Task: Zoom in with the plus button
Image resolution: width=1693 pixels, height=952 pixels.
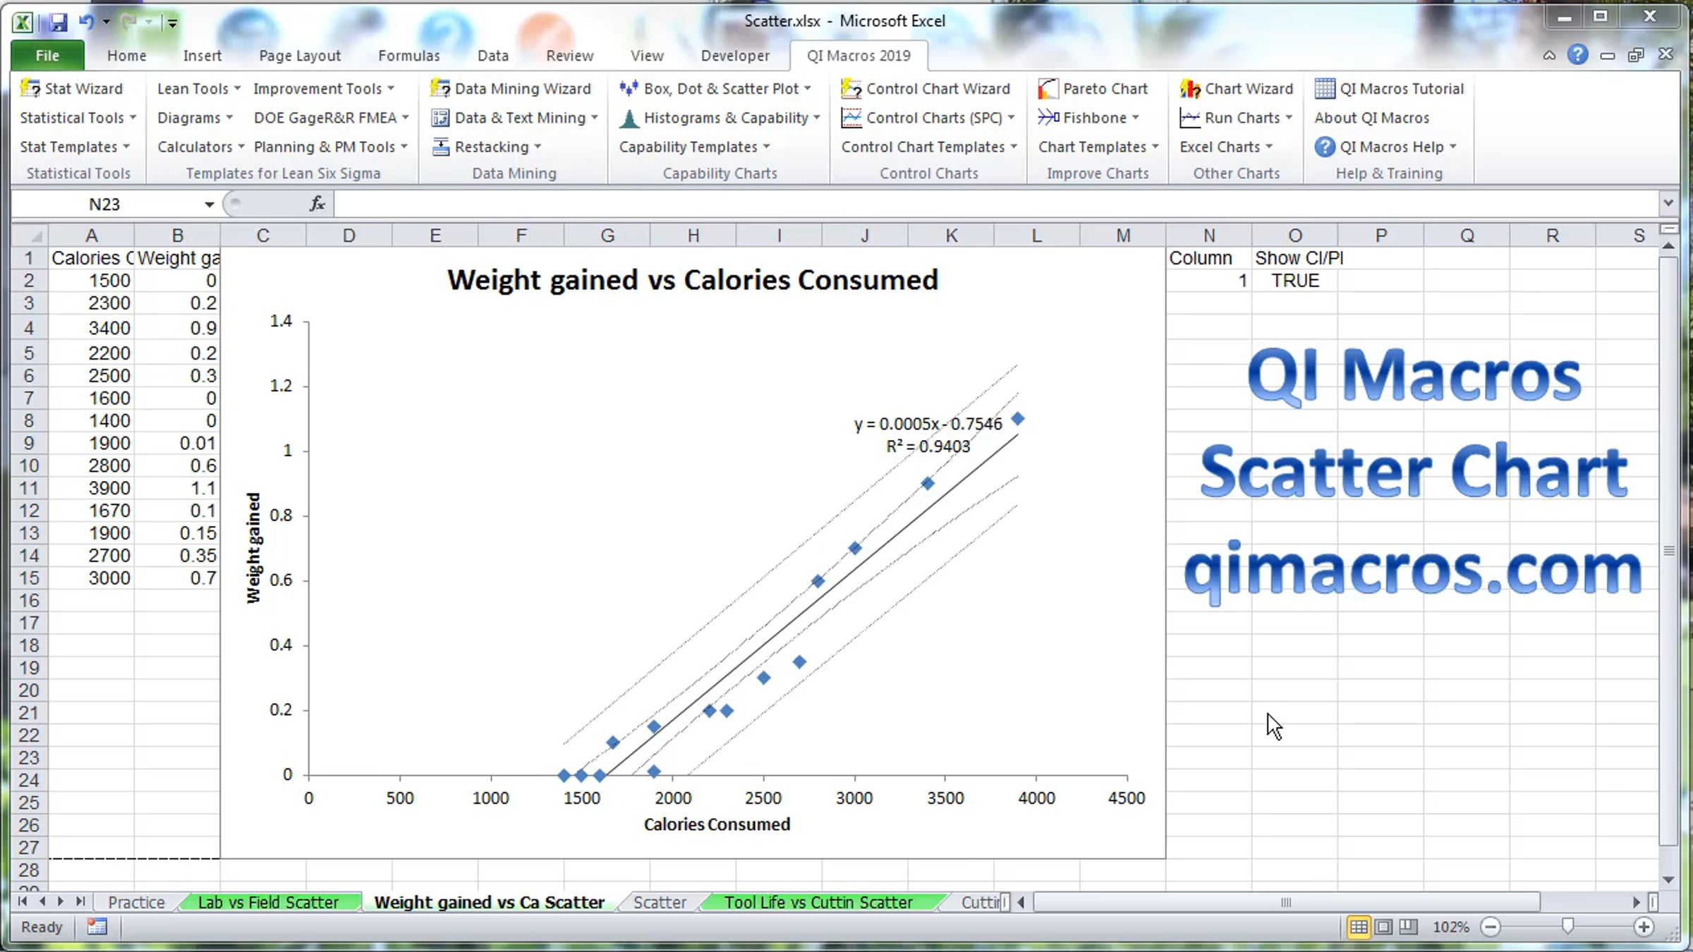Action: coord(1644,927)
